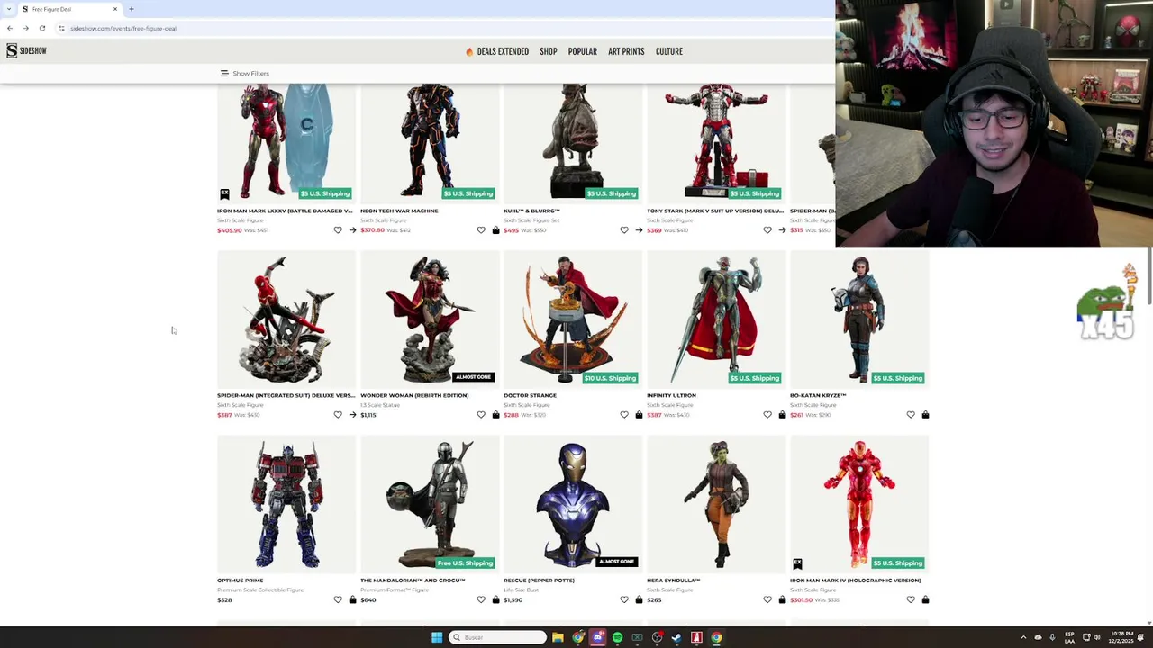This screenshot has width=1153, height=648.
Task: Add Doctor Strange figure to cart
Action: [639, 415]
